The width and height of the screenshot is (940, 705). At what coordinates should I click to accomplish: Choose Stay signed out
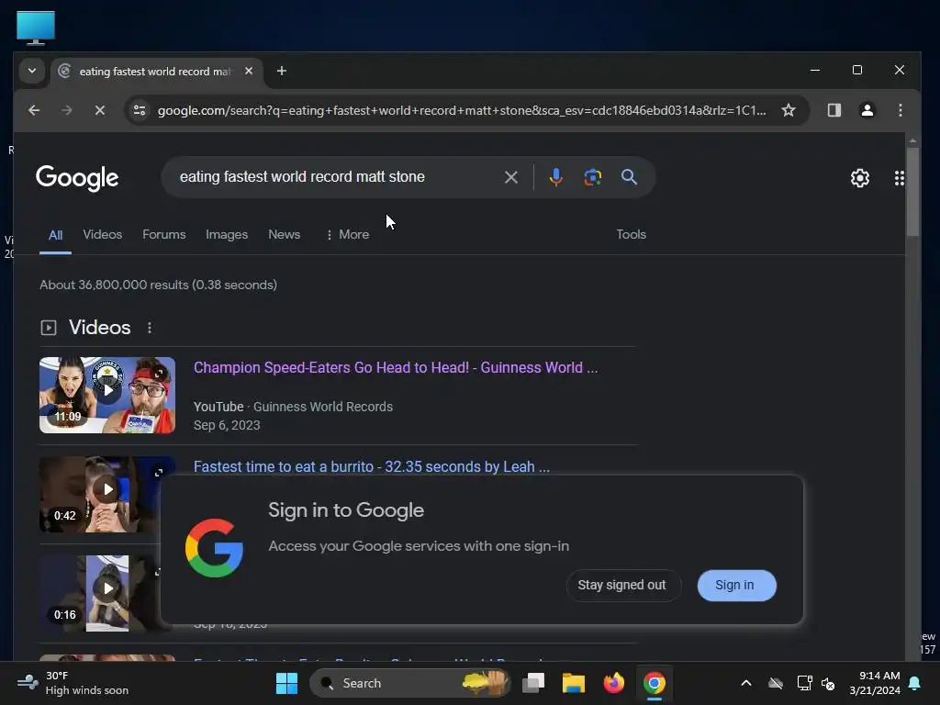point(622,585)
